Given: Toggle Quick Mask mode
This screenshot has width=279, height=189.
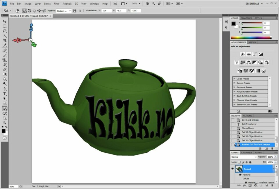Looking at the screenshot, I should (5, 138).
